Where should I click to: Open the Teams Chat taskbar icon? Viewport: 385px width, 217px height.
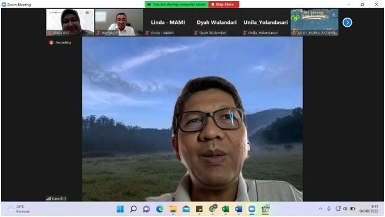147,209
